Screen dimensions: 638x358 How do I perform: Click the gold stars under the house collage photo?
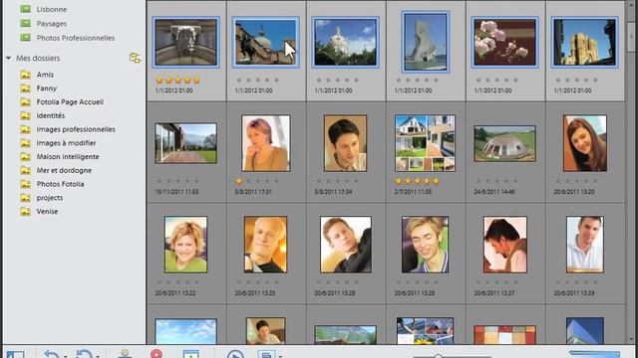417,181
